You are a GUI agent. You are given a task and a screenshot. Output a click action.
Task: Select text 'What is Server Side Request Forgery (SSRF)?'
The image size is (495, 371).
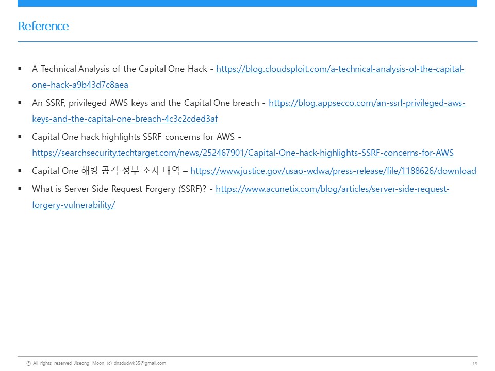point(119,189)
